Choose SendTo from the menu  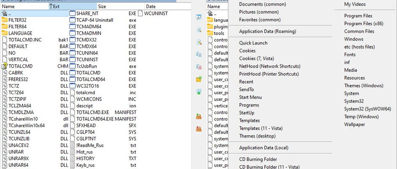coord(246,90)
